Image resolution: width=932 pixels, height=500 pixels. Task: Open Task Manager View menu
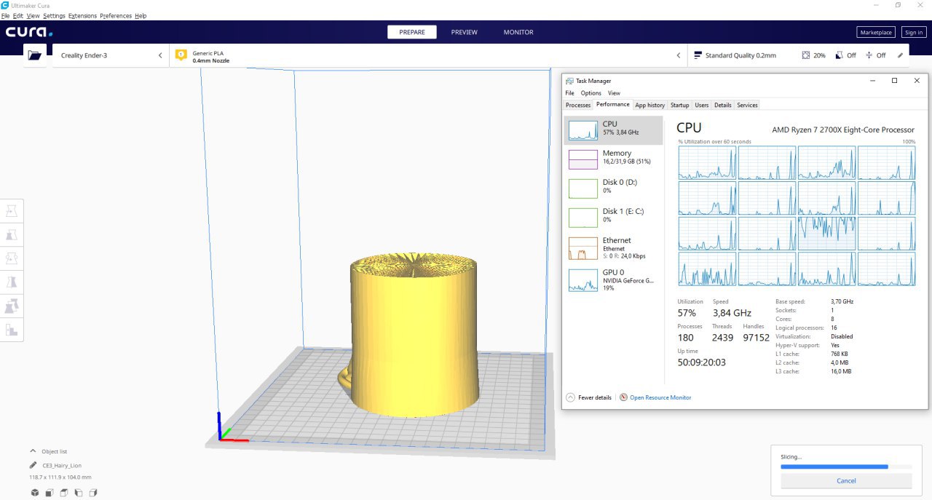click(614, 93)
